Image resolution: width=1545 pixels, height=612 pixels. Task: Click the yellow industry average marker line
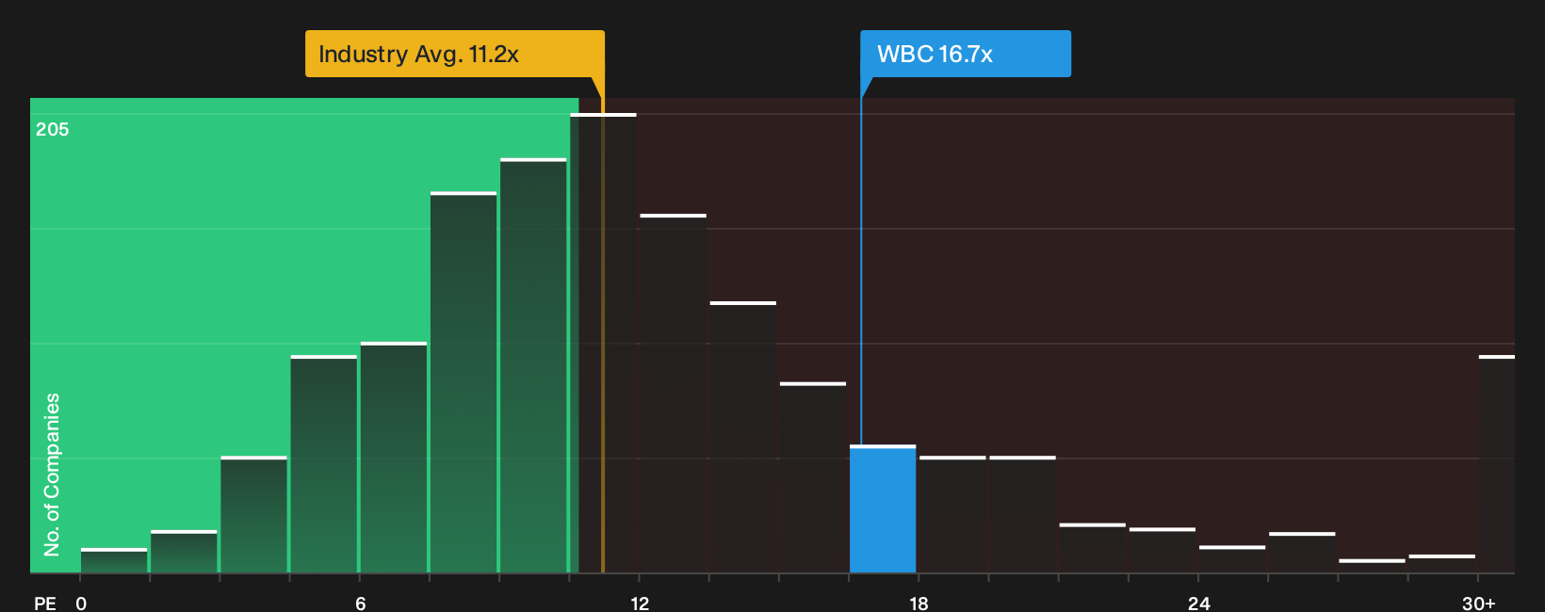603,325
